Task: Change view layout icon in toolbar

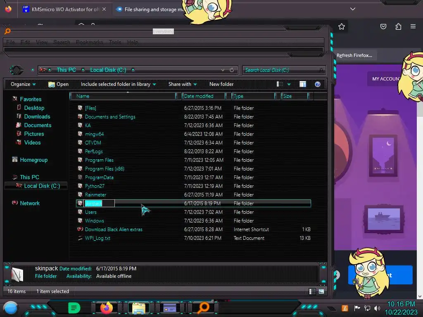Action: (x=280, y=84)
